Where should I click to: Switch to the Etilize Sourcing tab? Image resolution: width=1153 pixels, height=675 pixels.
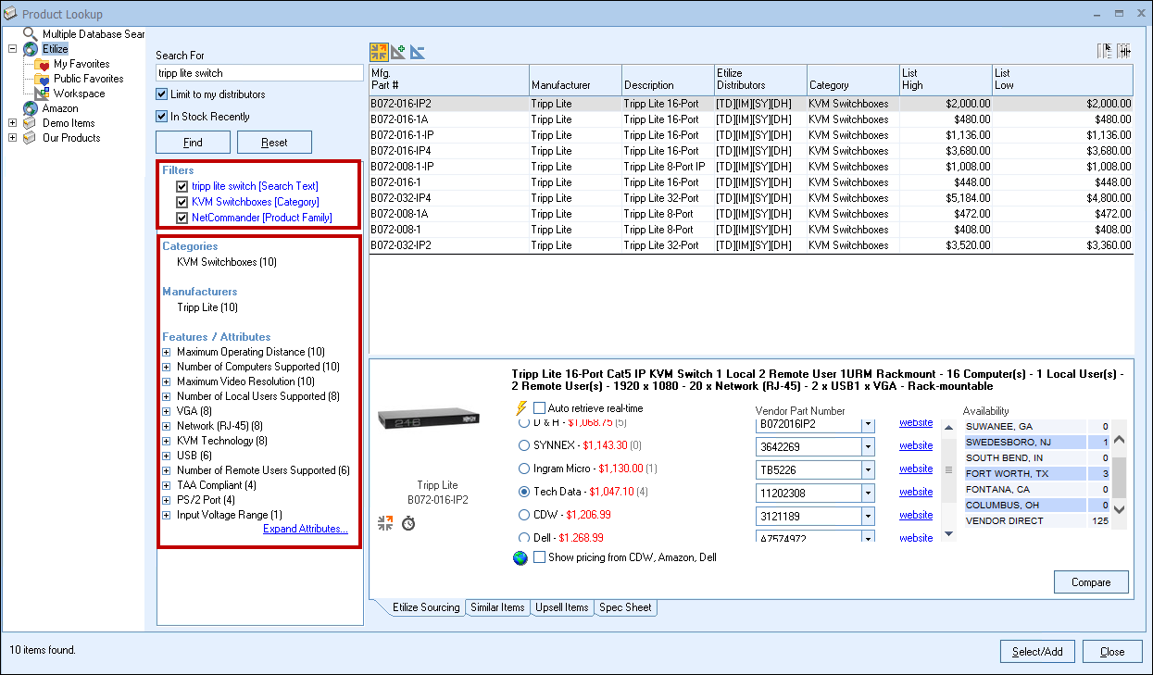[x=426, y=607]
